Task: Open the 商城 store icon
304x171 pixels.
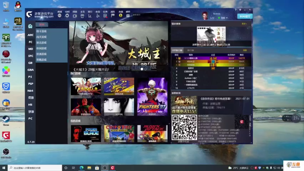Action: click(x=60, y=16)
